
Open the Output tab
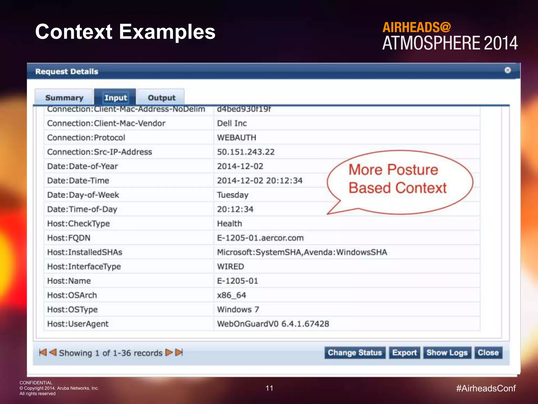point(161,97)
